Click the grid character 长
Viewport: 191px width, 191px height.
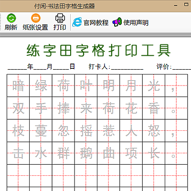154,153
